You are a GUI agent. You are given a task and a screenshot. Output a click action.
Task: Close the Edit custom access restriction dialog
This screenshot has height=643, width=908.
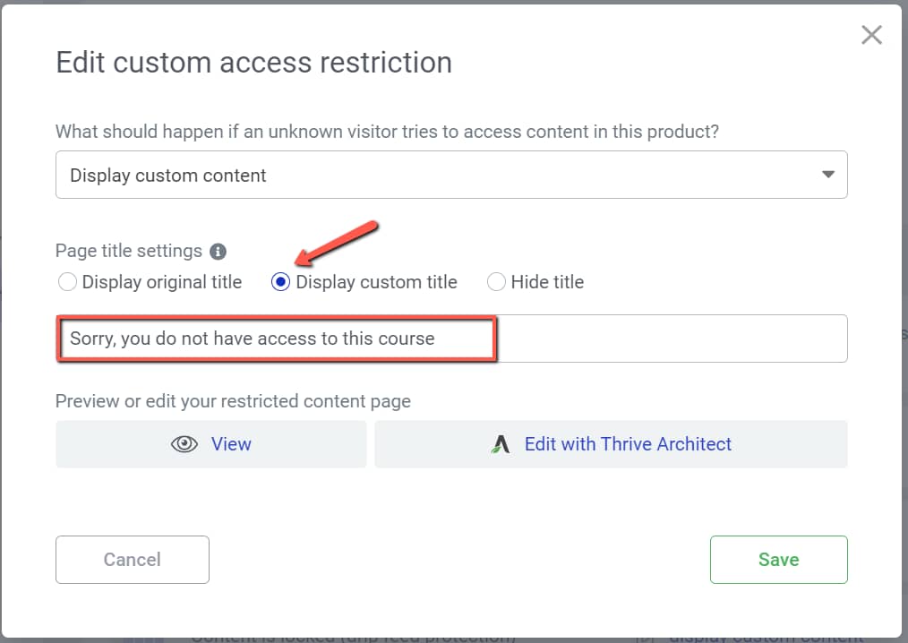[x=871, y=35]
